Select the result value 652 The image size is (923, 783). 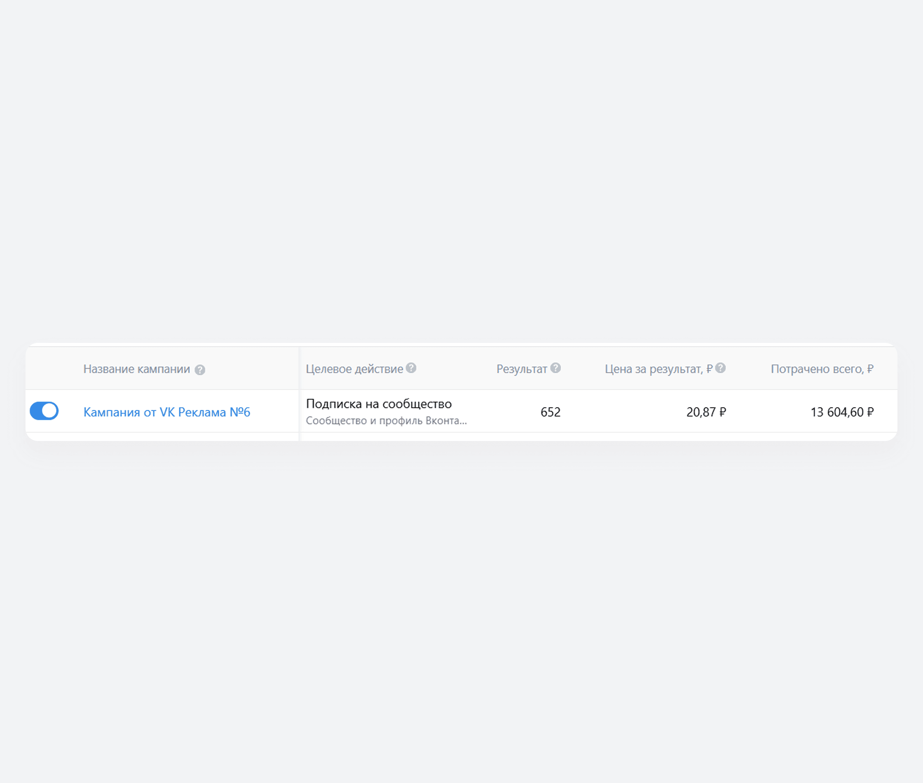pos(550,413)
